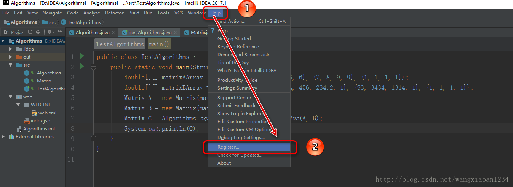The image size is (513, 187).
Task: Choose Submit Feedback menu entry
Action: (x=249, y=106)
